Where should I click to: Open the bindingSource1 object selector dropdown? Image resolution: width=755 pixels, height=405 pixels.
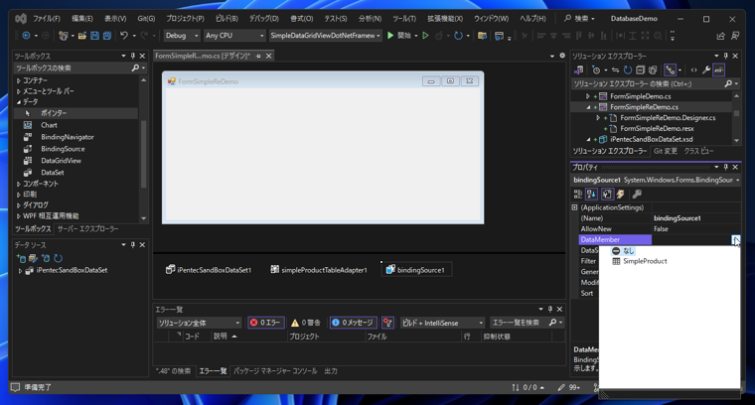coord(737,180)
